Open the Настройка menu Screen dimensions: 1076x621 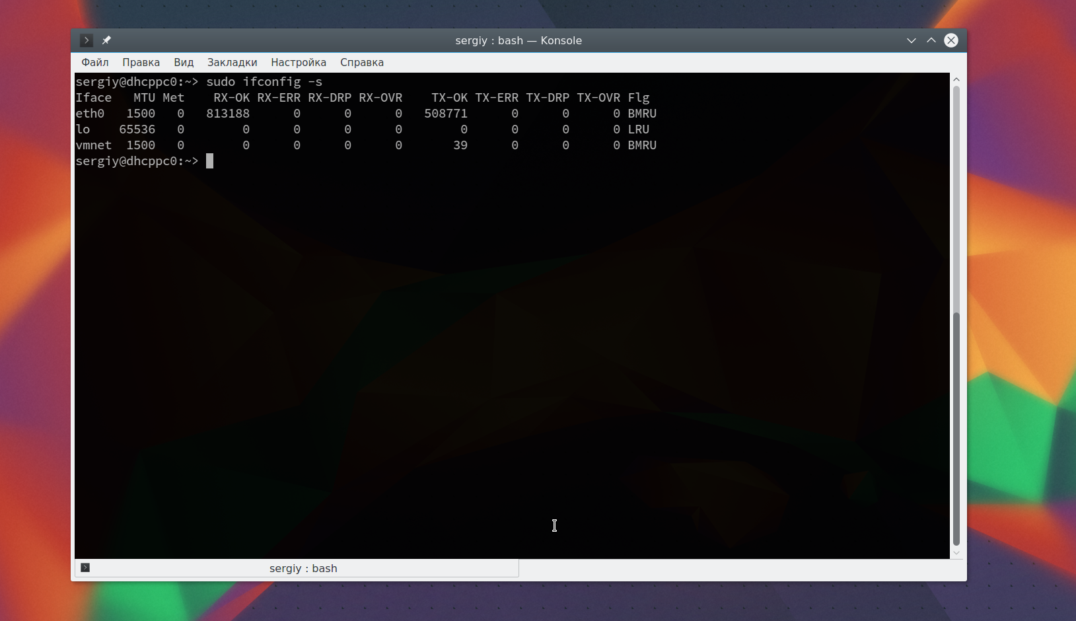(299, 62)
